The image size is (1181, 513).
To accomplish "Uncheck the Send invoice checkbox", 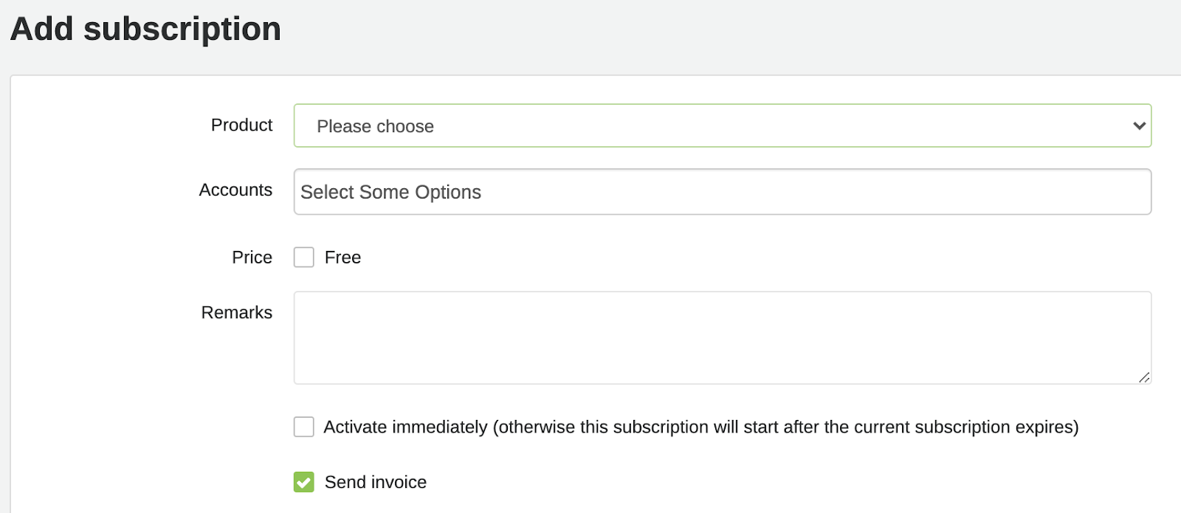I will (x=304, y=482).
